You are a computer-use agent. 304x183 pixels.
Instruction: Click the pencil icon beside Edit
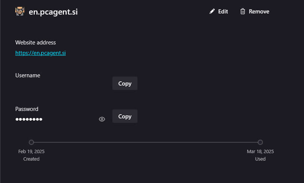point(212,12)
